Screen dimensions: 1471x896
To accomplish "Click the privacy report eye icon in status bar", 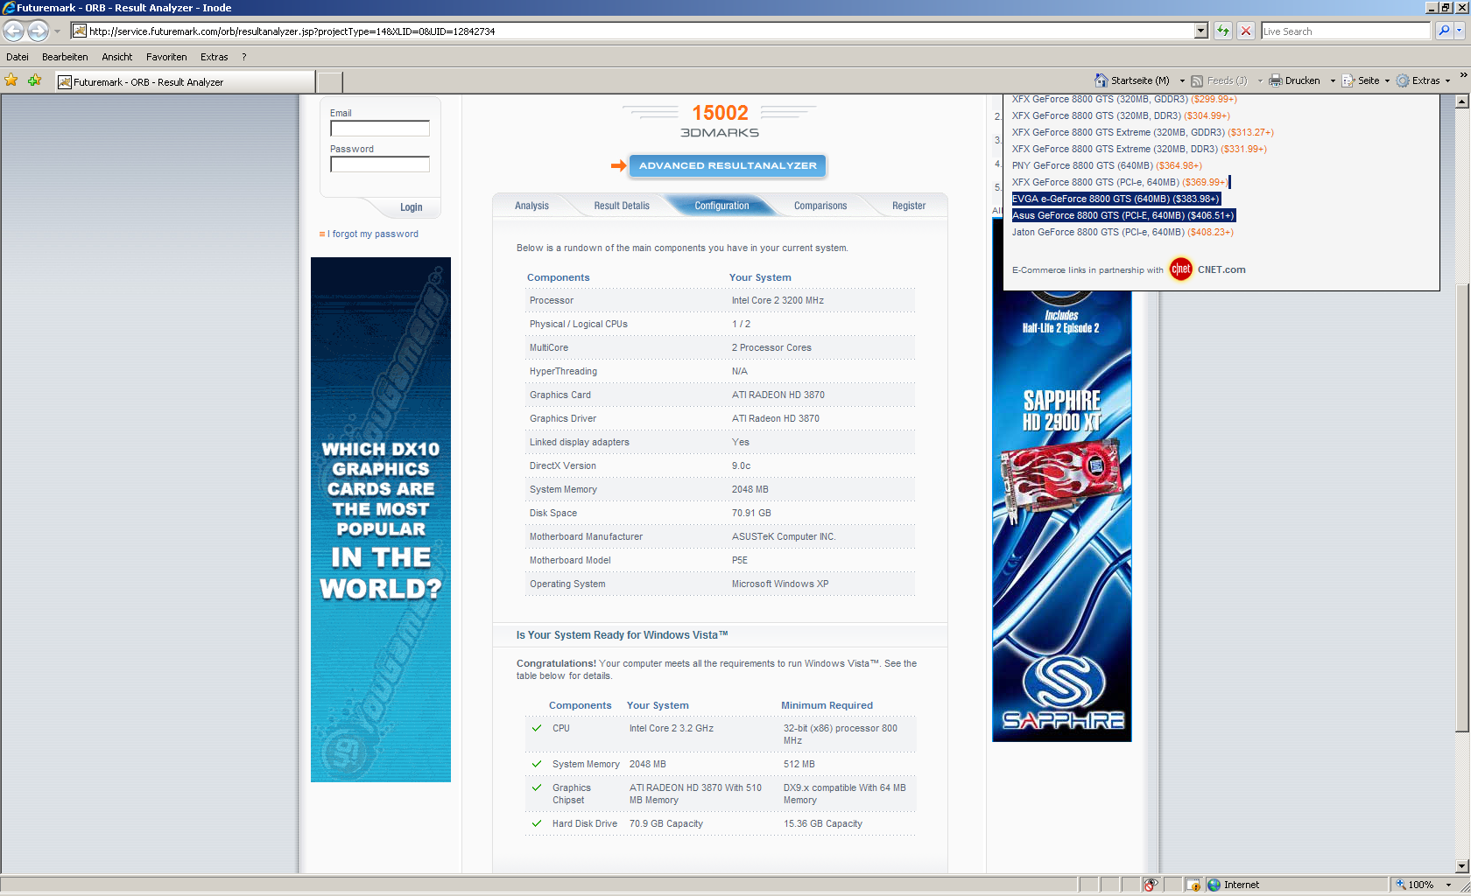I will pos(1151,885).
